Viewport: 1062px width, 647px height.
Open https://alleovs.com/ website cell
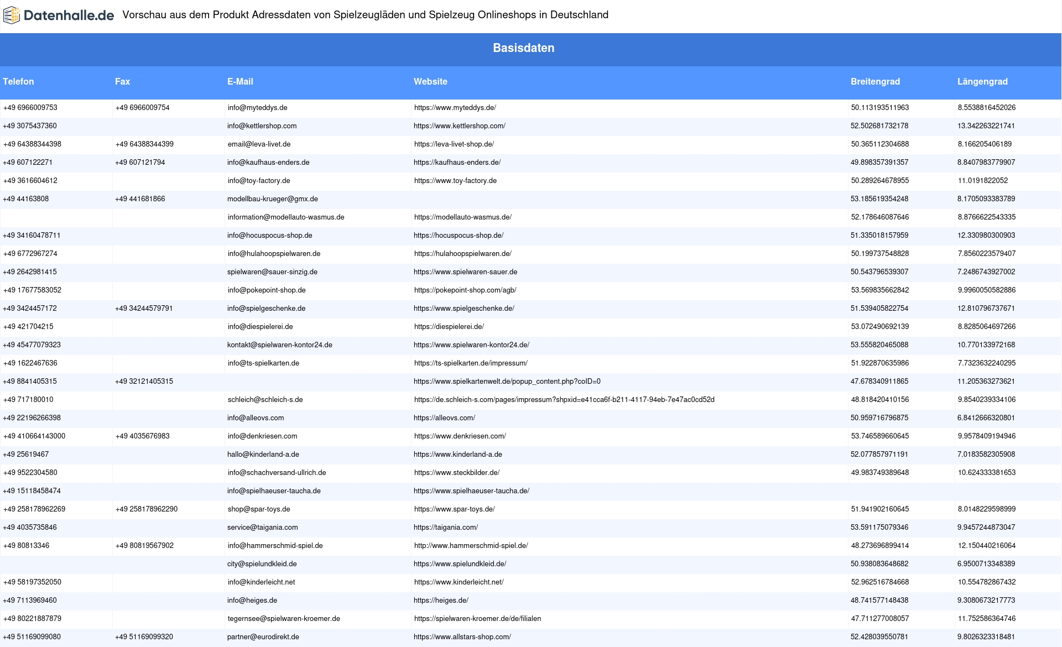click(x=444, y=418)
